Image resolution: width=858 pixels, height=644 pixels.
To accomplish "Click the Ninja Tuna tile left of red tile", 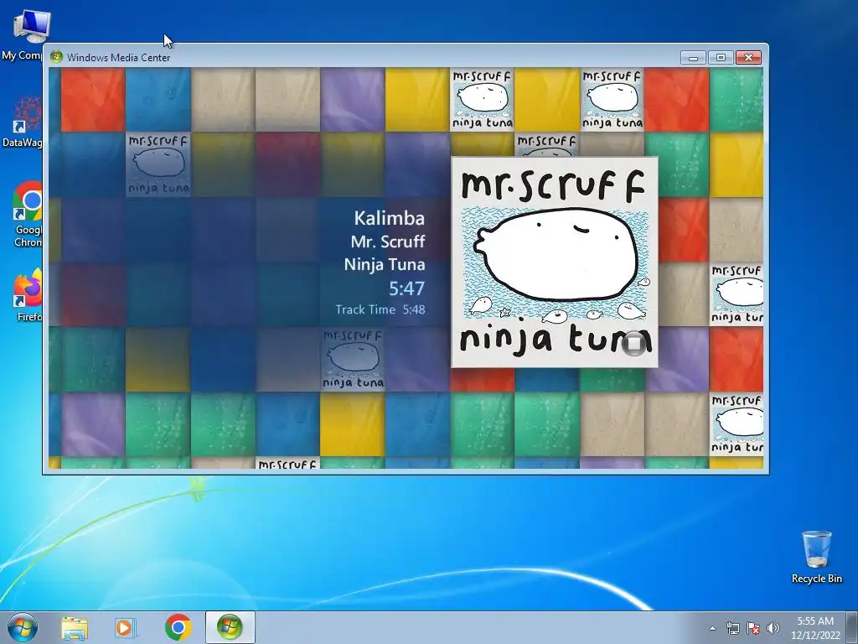I will pyautogui.click(x=612, y=99).
